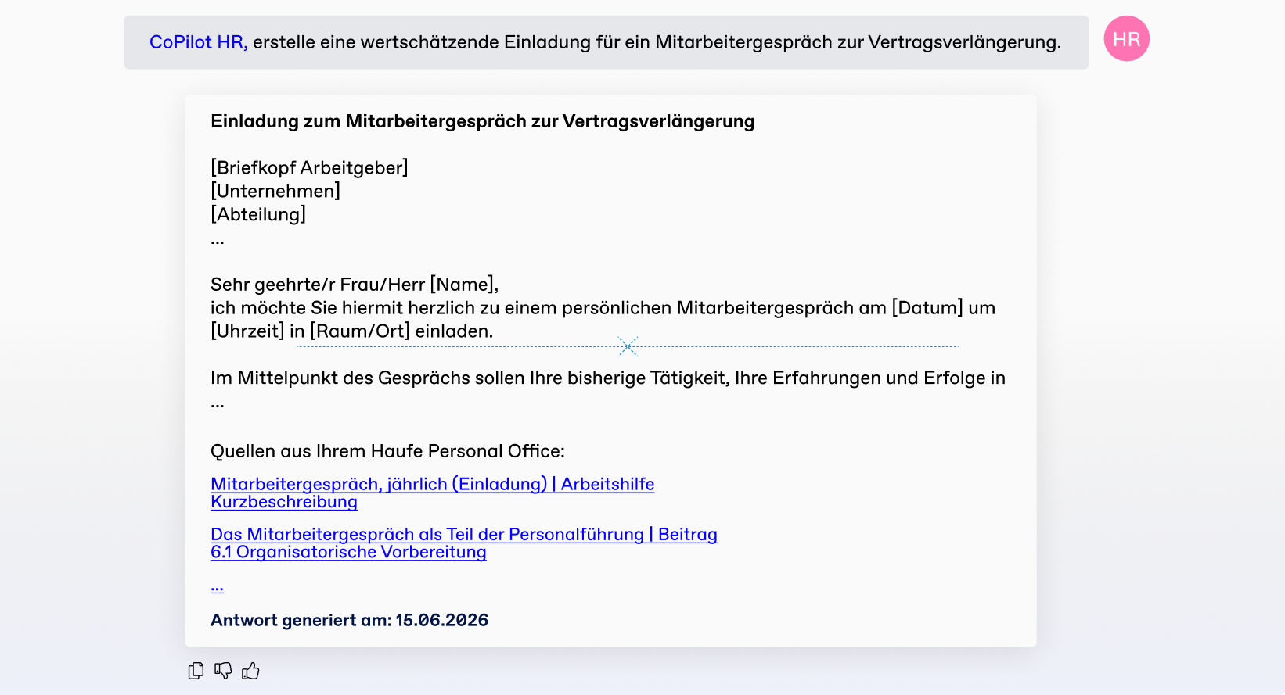Give the answer a thumbs up
The width and height of the screenshot is (1285, 695).
pos(250,671)
